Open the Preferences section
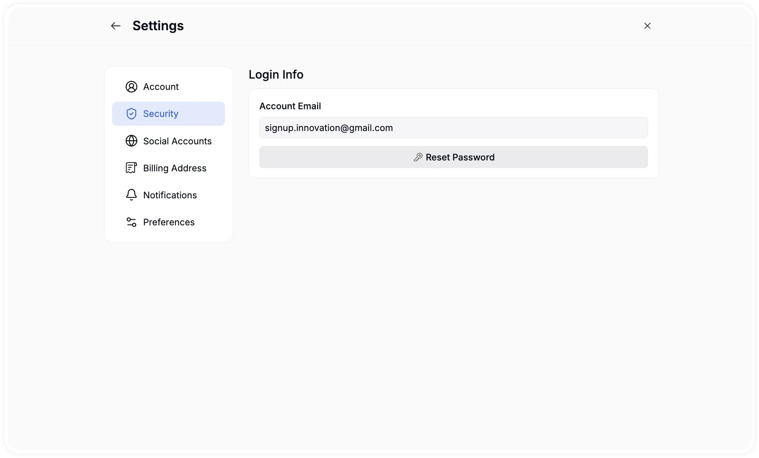The height and width of the screenshot is (458, 759). click(x=169, y=222)
